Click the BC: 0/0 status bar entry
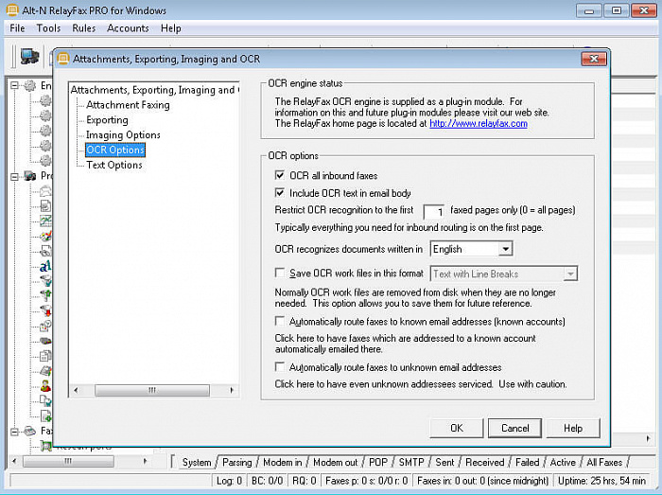 (267, 481)
